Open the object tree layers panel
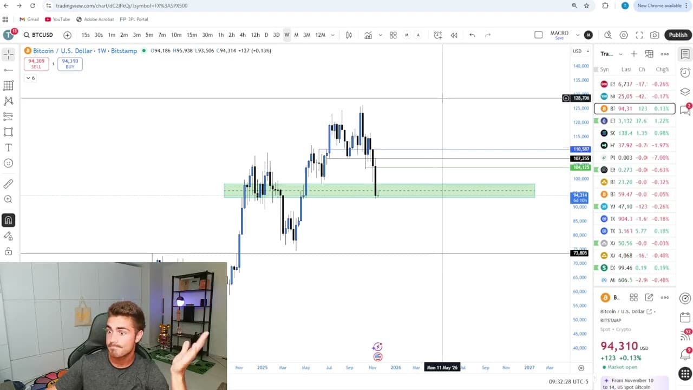Image resolution: width=693 pixels, height=390 pixels. click(685, 92)
